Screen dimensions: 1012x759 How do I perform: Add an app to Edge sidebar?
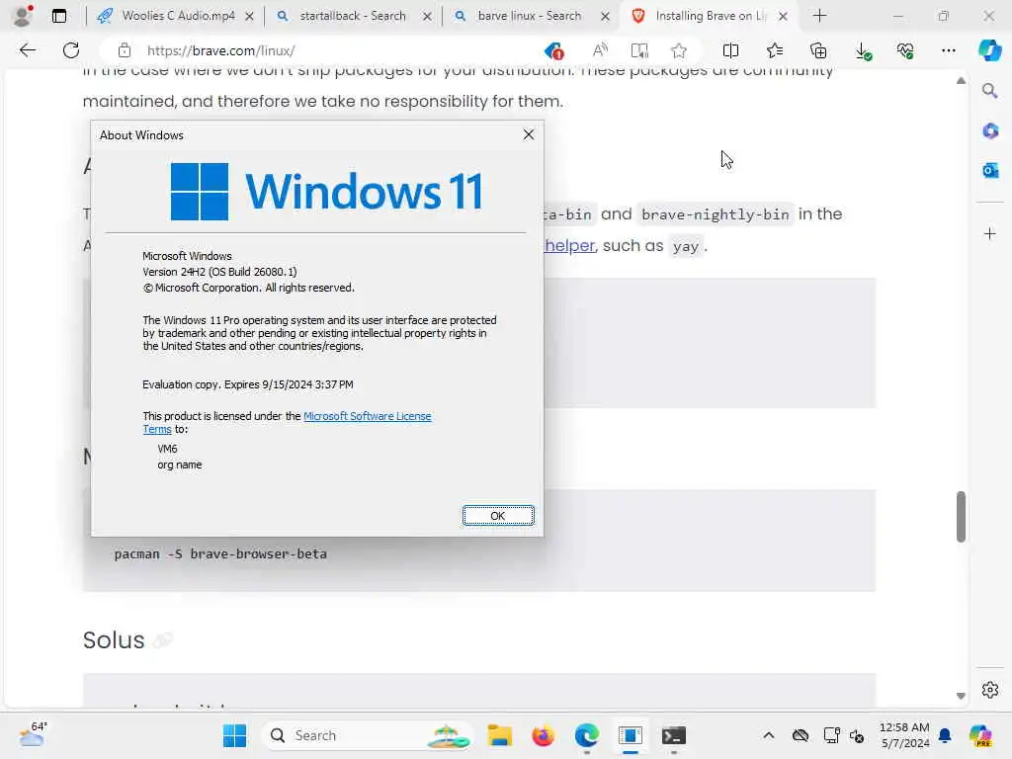click(990, 233)
